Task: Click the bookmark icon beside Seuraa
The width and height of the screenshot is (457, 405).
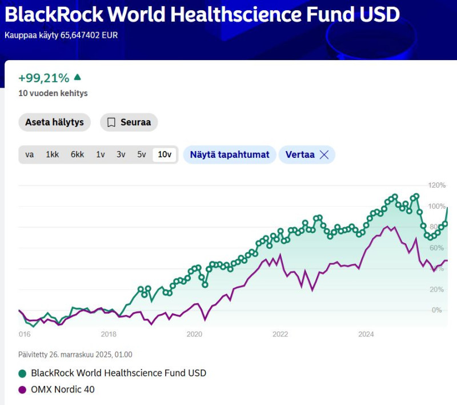Action: click(112, 122)
